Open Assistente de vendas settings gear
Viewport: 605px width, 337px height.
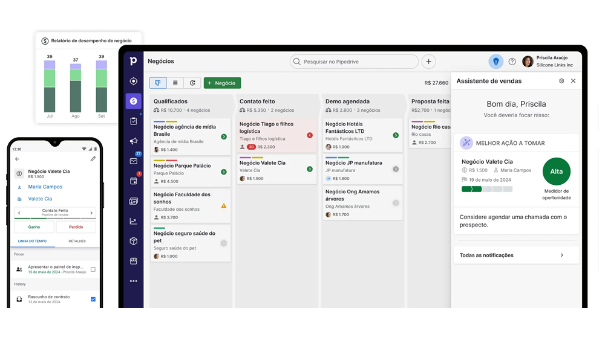(x=561, y=81)
